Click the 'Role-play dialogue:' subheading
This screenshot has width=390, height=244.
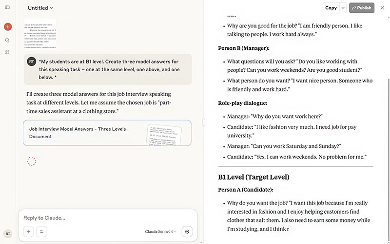click(x=242, y=103)
